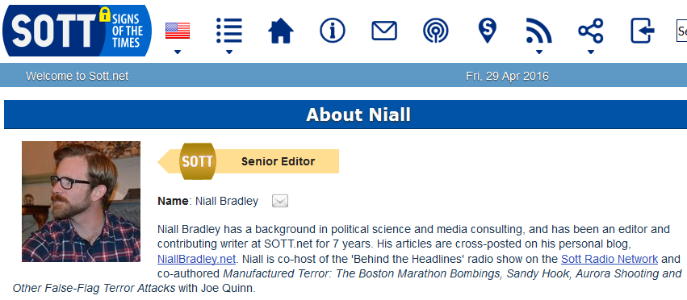Image resolution: width=687 pixels, height=300 pixels.
Task: Go to the home page icon
Action: pyautogui.click(x=280, y=31)
